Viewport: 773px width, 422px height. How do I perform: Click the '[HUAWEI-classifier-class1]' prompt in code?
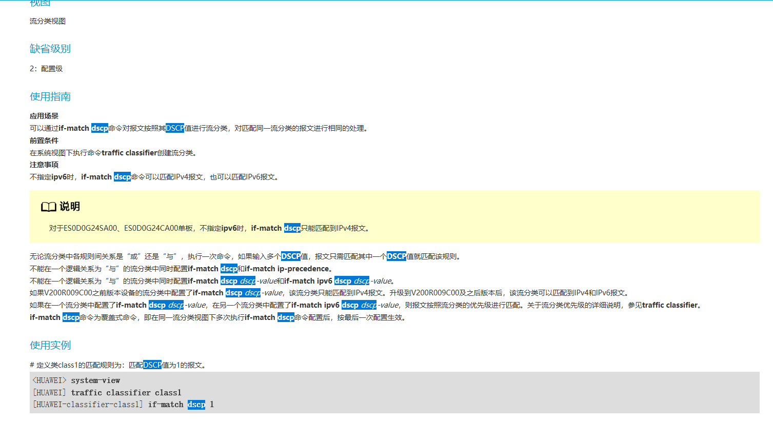coord(88,405)
